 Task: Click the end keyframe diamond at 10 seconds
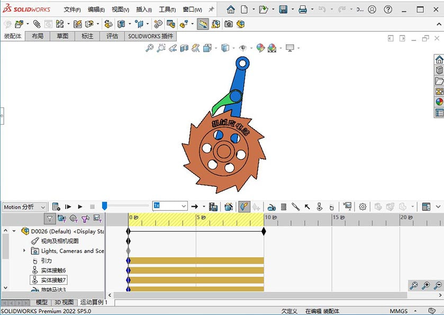click(x=264, y=231)
